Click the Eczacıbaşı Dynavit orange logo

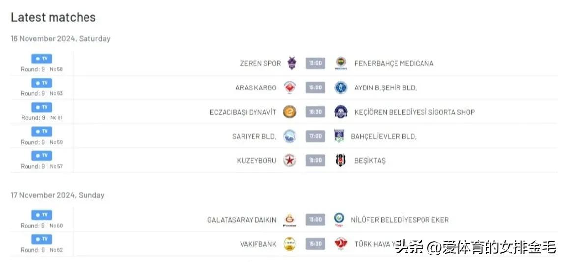[289, 112]
